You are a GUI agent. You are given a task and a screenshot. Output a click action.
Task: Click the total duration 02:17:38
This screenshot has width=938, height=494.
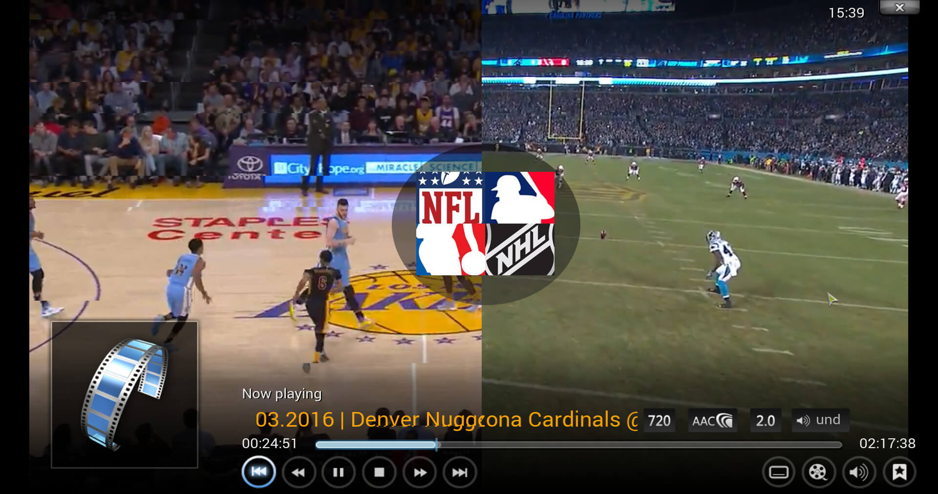point(887,443)
